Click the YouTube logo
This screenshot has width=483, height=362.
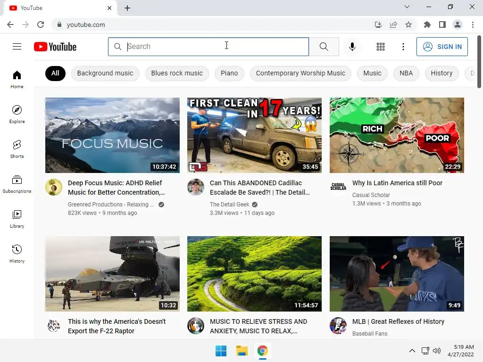click(55, 47)
